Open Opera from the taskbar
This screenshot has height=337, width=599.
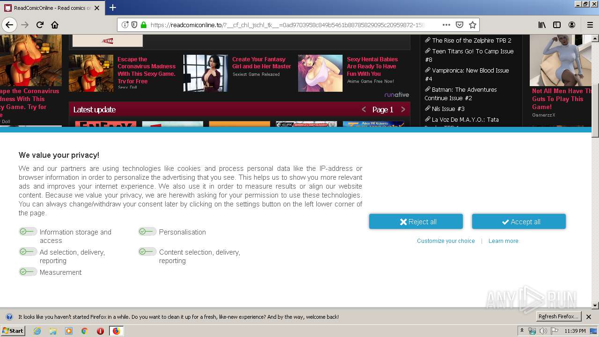tap(100, 331)
